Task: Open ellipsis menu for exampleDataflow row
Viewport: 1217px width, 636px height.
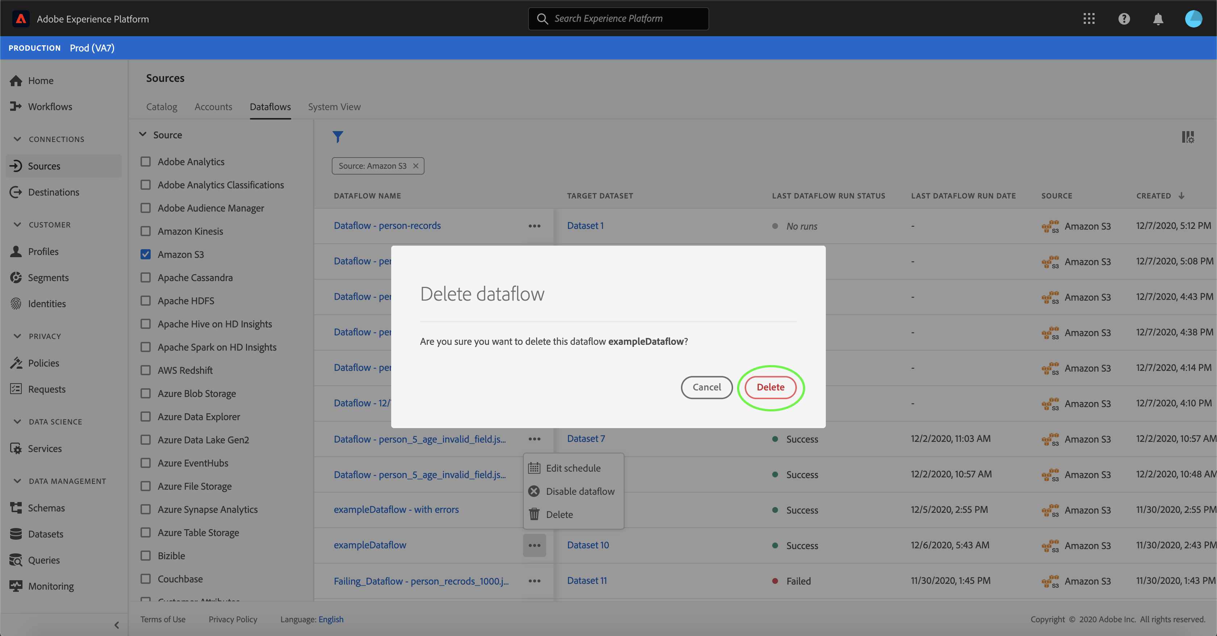Action: pyautogui.click(x=534, y=545)
